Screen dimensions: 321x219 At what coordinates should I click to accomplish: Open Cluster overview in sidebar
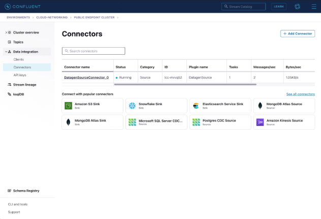tap(26, 32)
